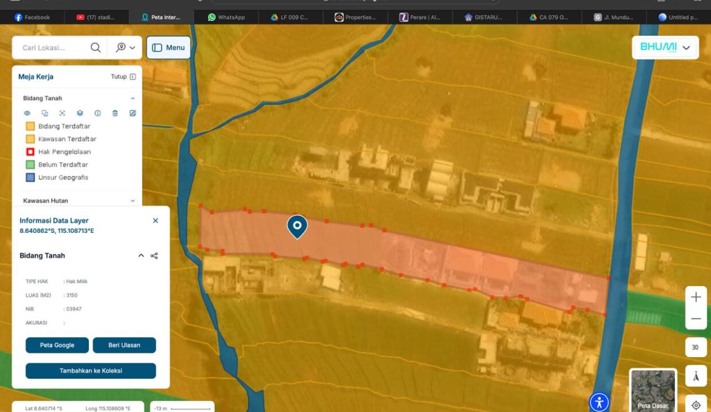Toggle the 3D map view
This screenshot has width=711, height=412.
click(696, 347)
